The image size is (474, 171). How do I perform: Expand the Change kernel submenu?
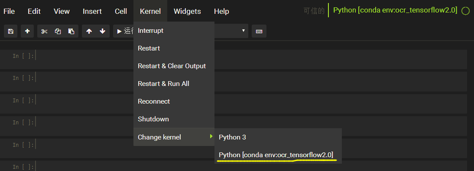pos(174,137)
